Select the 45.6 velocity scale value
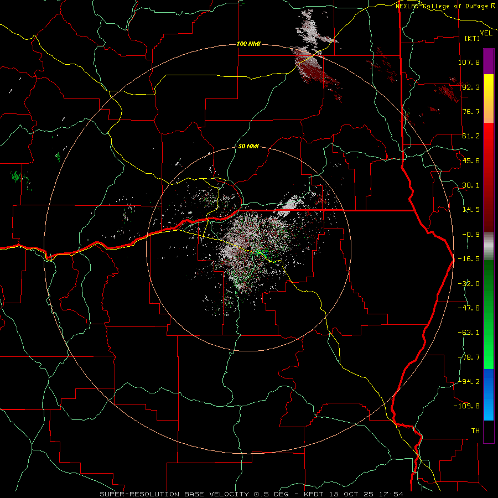The image size is (498, 498). pyautogui.click(x=471, y=160)
